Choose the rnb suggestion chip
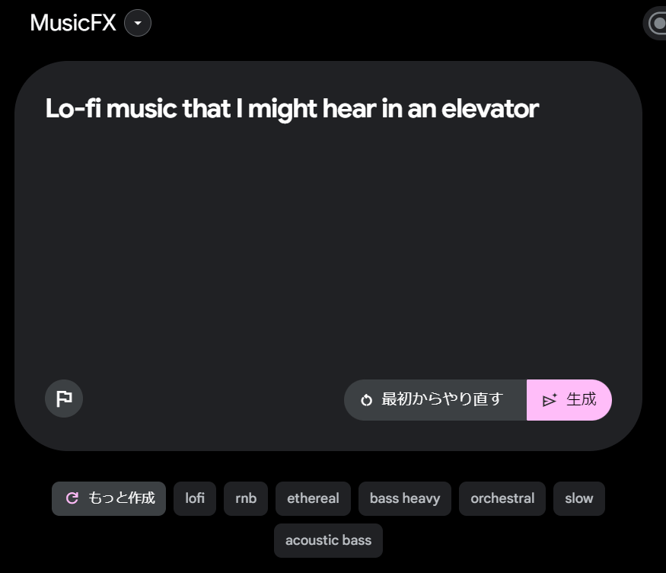Screen dimensions: 666x573 246,498
